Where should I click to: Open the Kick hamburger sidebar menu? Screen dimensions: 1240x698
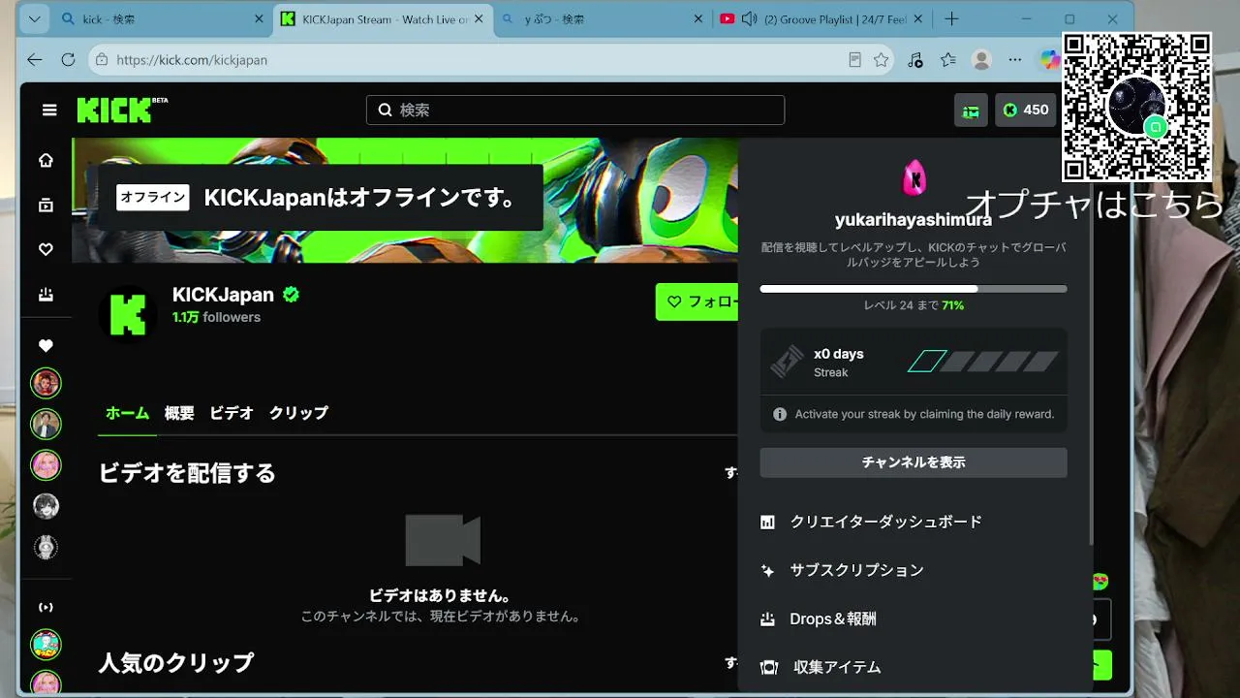tap(49, 111)
